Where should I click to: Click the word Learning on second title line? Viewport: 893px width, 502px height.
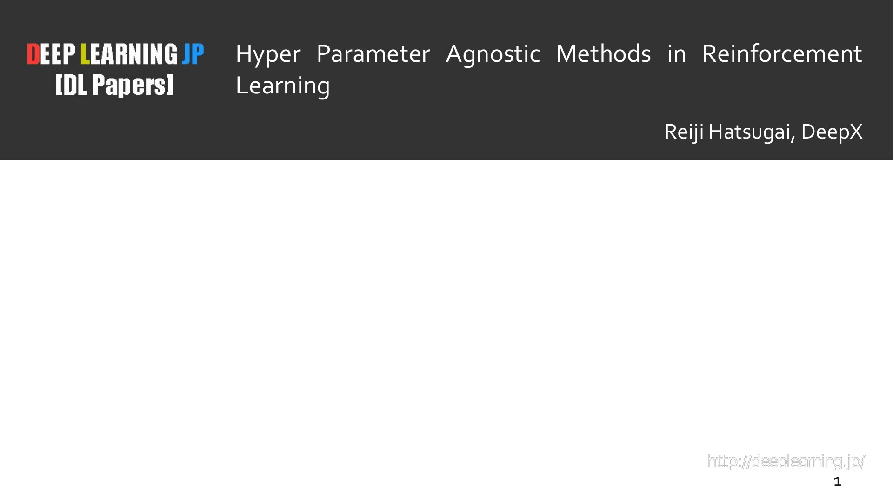283,86
